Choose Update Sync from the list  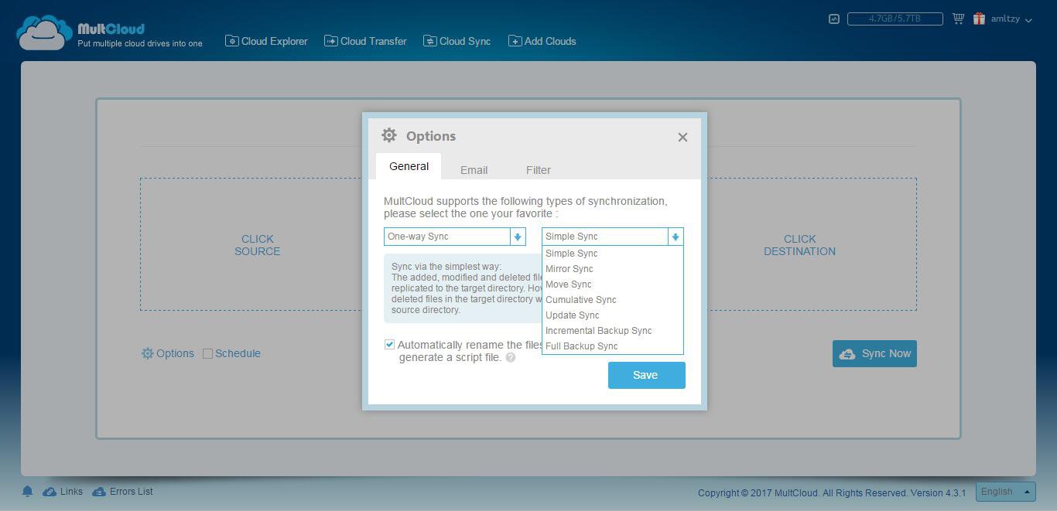[613, 315]
